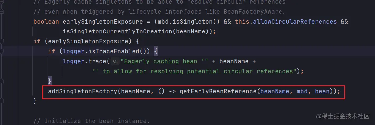Click the 'o:' parameter inlay hint in logger.trace

(x=115, y=61)
